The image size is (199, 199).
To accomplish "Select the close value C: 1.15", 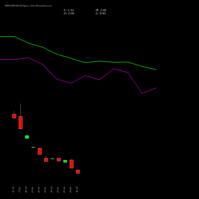I will point(69,10).
